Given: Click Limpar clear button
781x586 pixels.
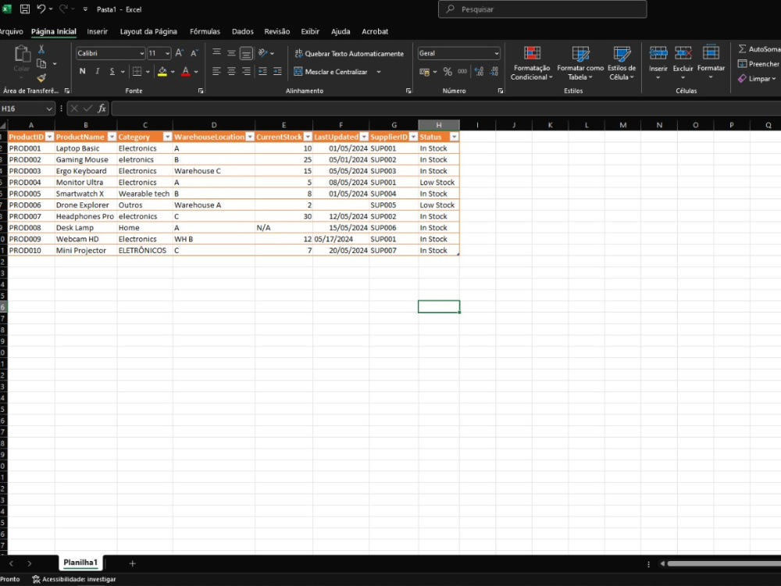Looking at the screenshot, I should click(757, 79).
